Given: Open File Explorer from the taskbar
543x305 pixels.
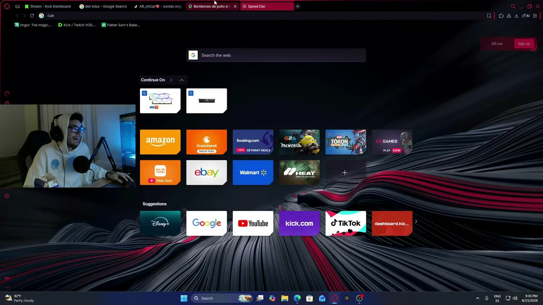Looking at the screenshot, I should click(285, 298).
